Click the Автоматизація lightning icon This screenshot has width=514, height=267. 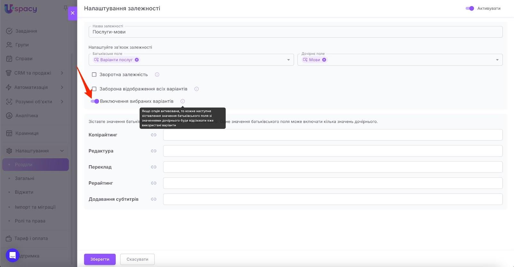(9, 87)
